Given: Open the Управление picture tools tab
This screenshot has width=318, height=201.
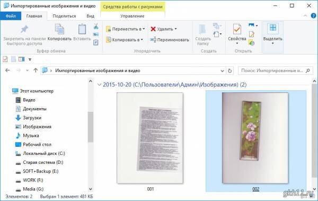Looking at the screenshot, I should [132, 16].
